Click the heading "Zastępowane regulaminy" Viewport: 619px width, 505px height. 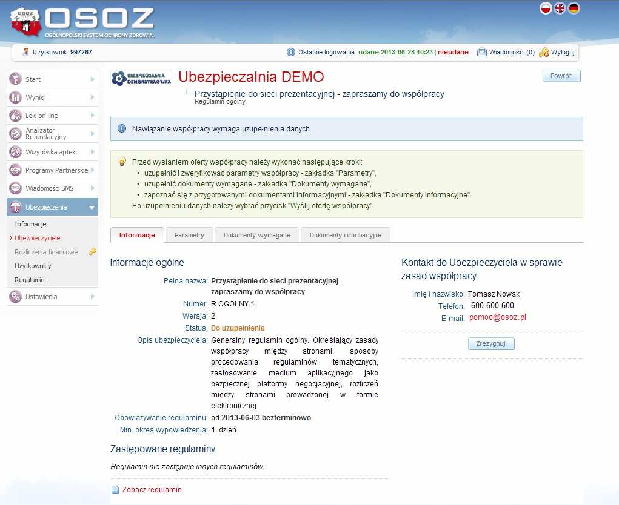click(x=162, y=449)
